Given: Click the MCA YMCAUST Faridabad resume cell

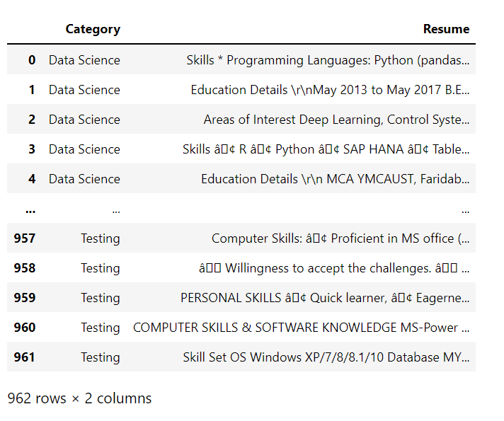Looking at the screenshot, I should click(336, 179).
